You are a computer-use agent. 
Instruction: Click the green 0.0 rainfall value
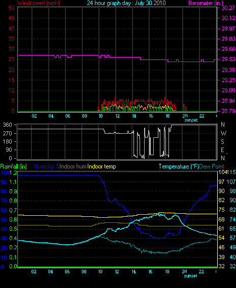point(13,266)
